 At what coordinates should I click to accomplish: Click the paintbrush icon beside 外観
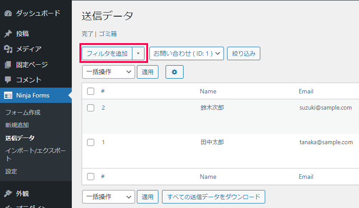tap(8, 194)
